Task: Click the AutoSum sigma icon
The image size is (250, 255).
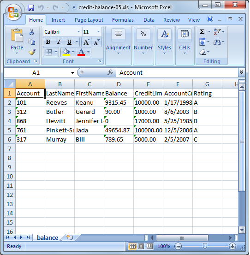Action: tap(202, 31)
